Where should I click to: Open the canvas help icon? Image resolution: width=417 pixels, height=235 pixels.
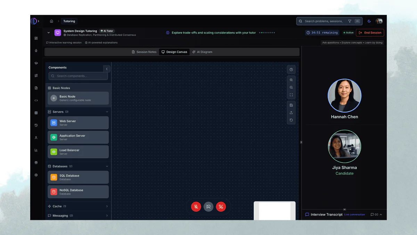(291, 70)
